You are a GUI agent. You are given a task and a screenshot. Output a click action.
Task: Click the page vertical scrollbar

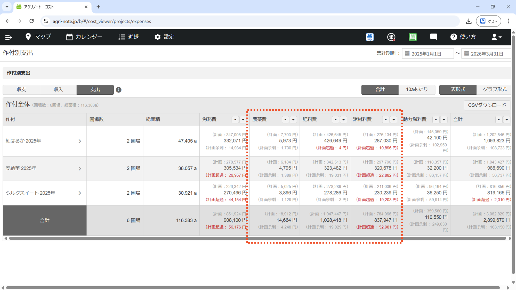pos(513,155)
